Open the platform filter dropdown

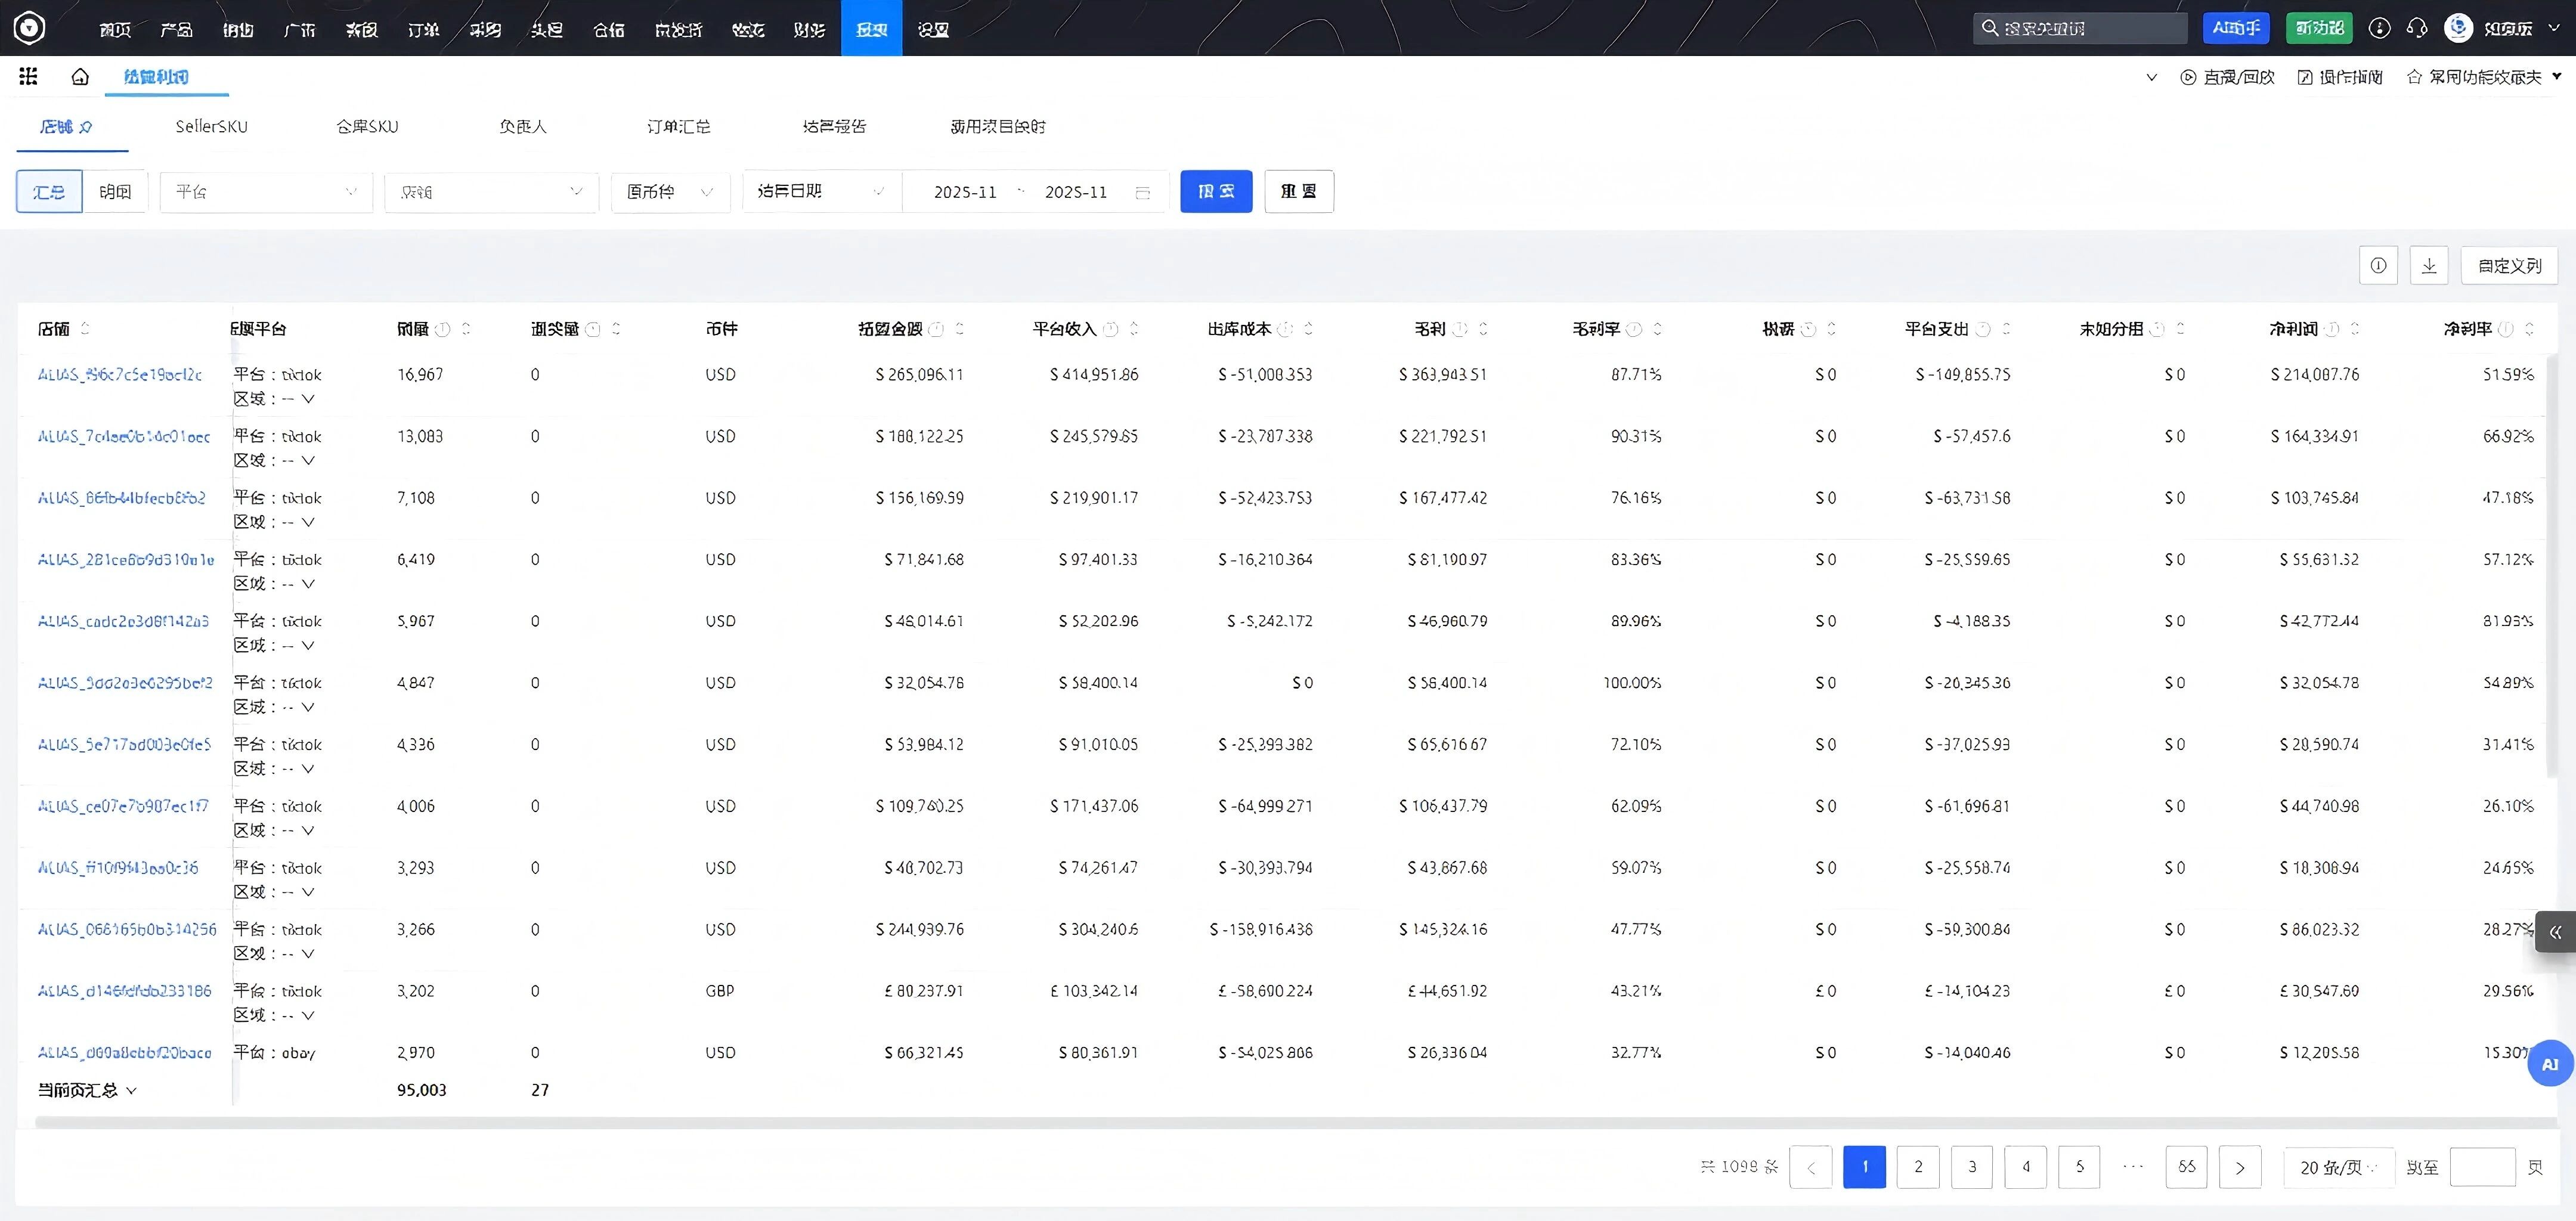(265, 192)
